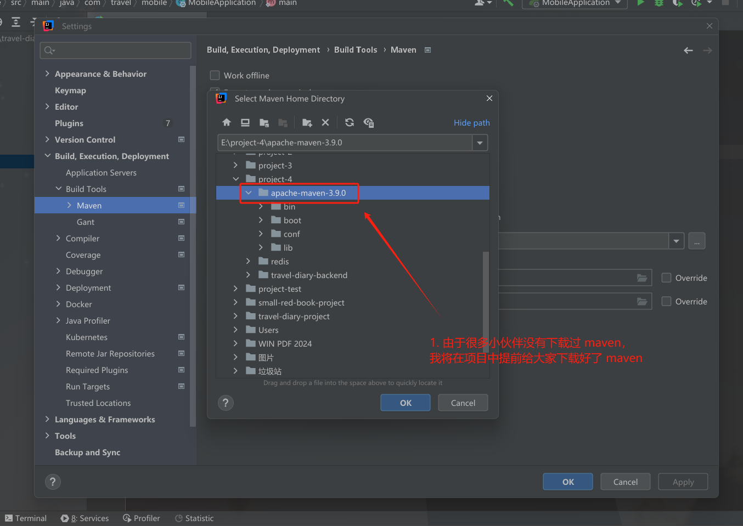Select the Users folder row
This screenshot has height=526, width=743.
353,330
